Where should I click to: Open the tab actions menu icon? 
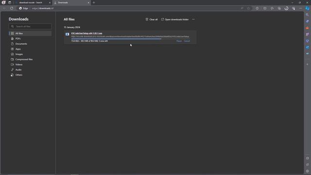pos(10,2)
